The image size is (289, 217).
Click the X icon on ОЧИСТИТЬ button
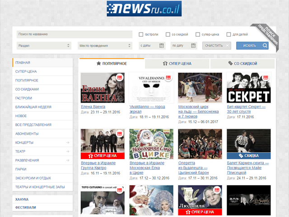228,46
